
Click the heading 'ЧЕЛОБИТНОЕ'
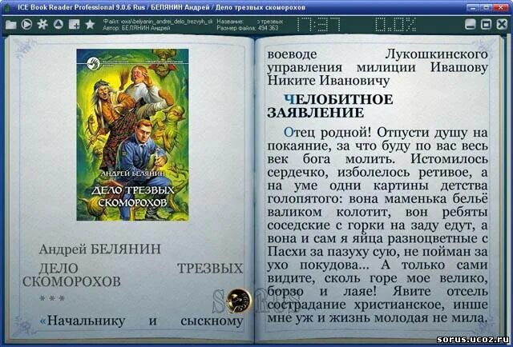click(338, 99)
